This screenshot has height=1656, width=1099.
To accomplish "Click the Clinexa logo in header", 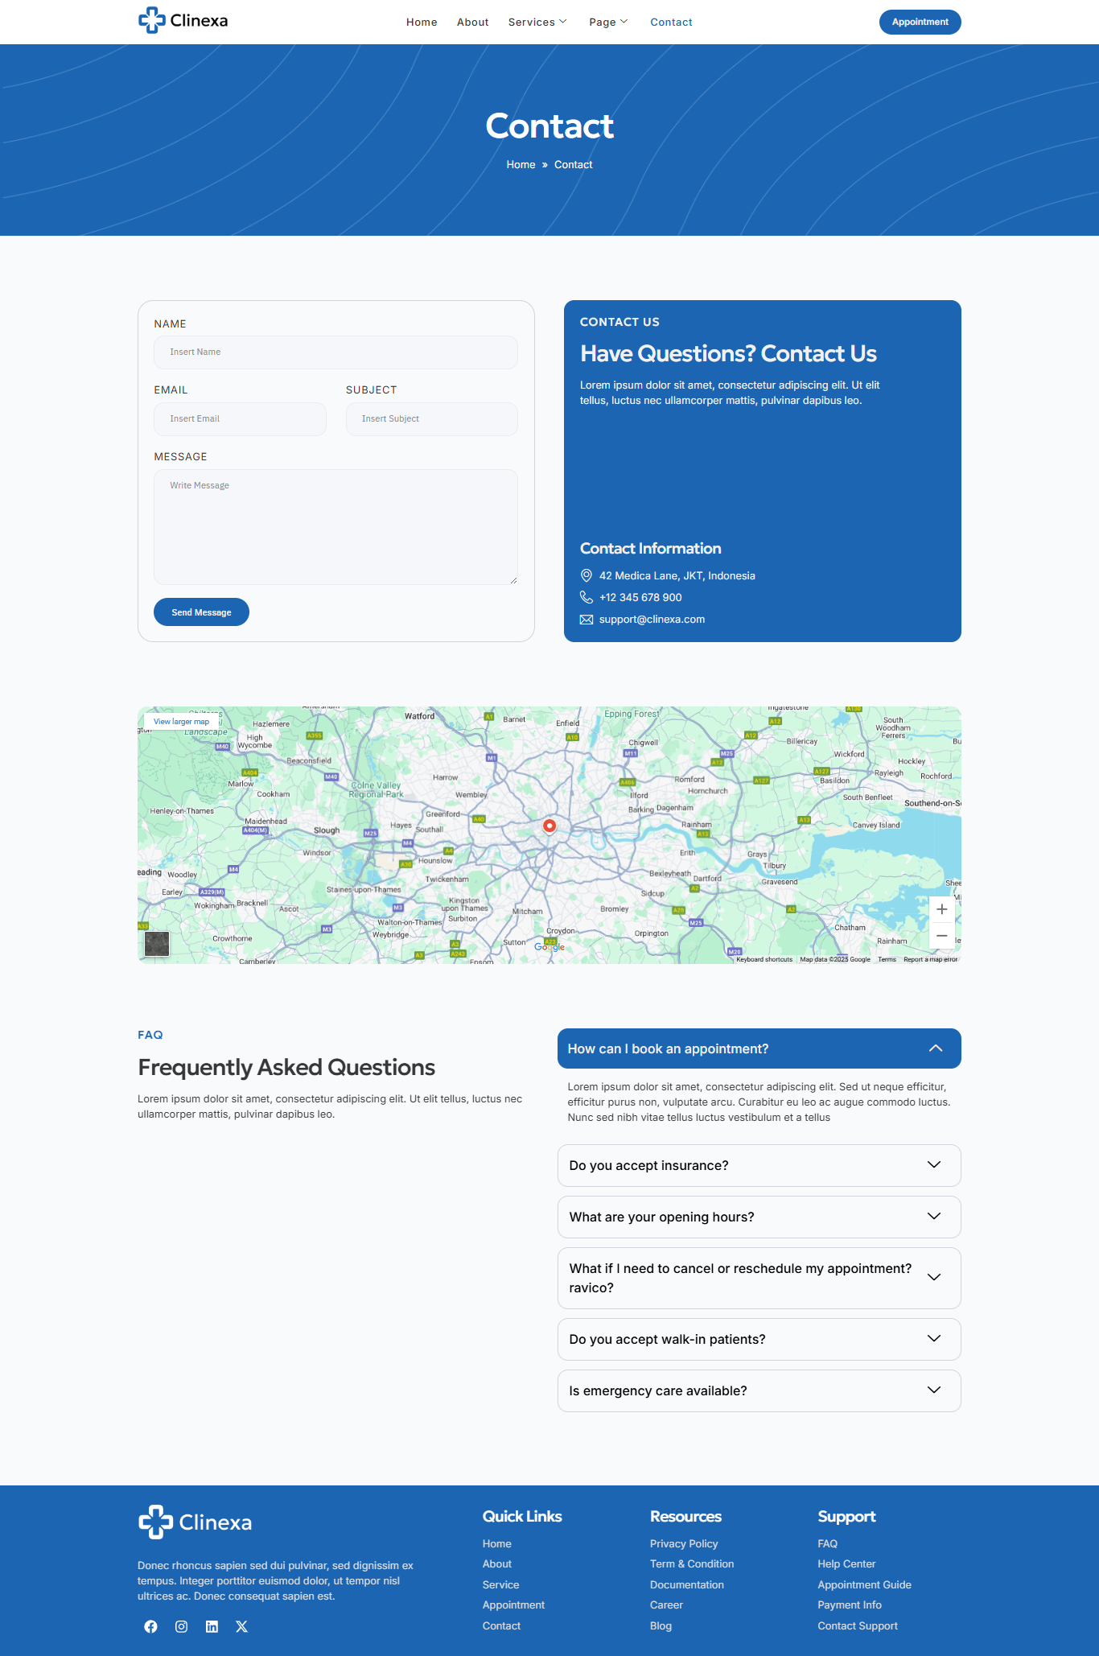I will click(183, 21).
